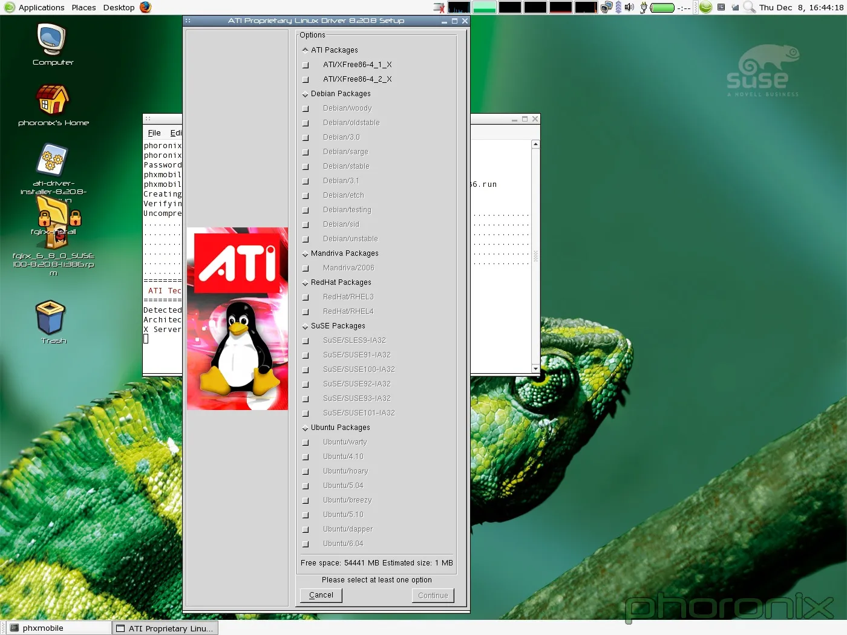Click the green-filled system monitor graph
Image resolution: width=847 pixels, height=635 pixels.
coord(484,7)
